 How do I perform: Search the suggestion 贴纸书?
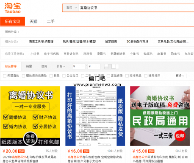(148, 54)
